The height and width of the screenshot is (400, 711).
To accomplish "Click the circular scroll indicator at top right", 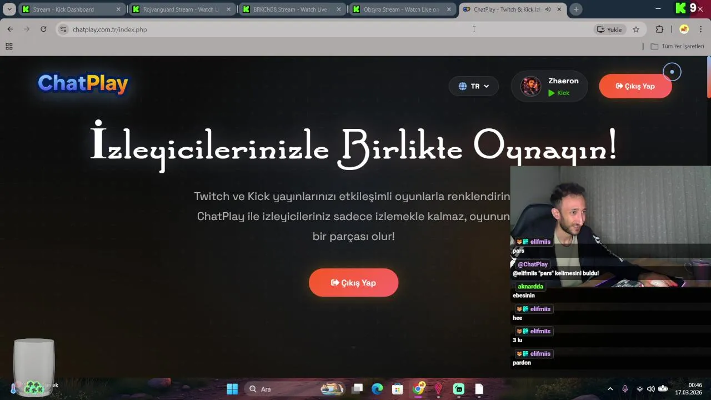I will point(672,72).
